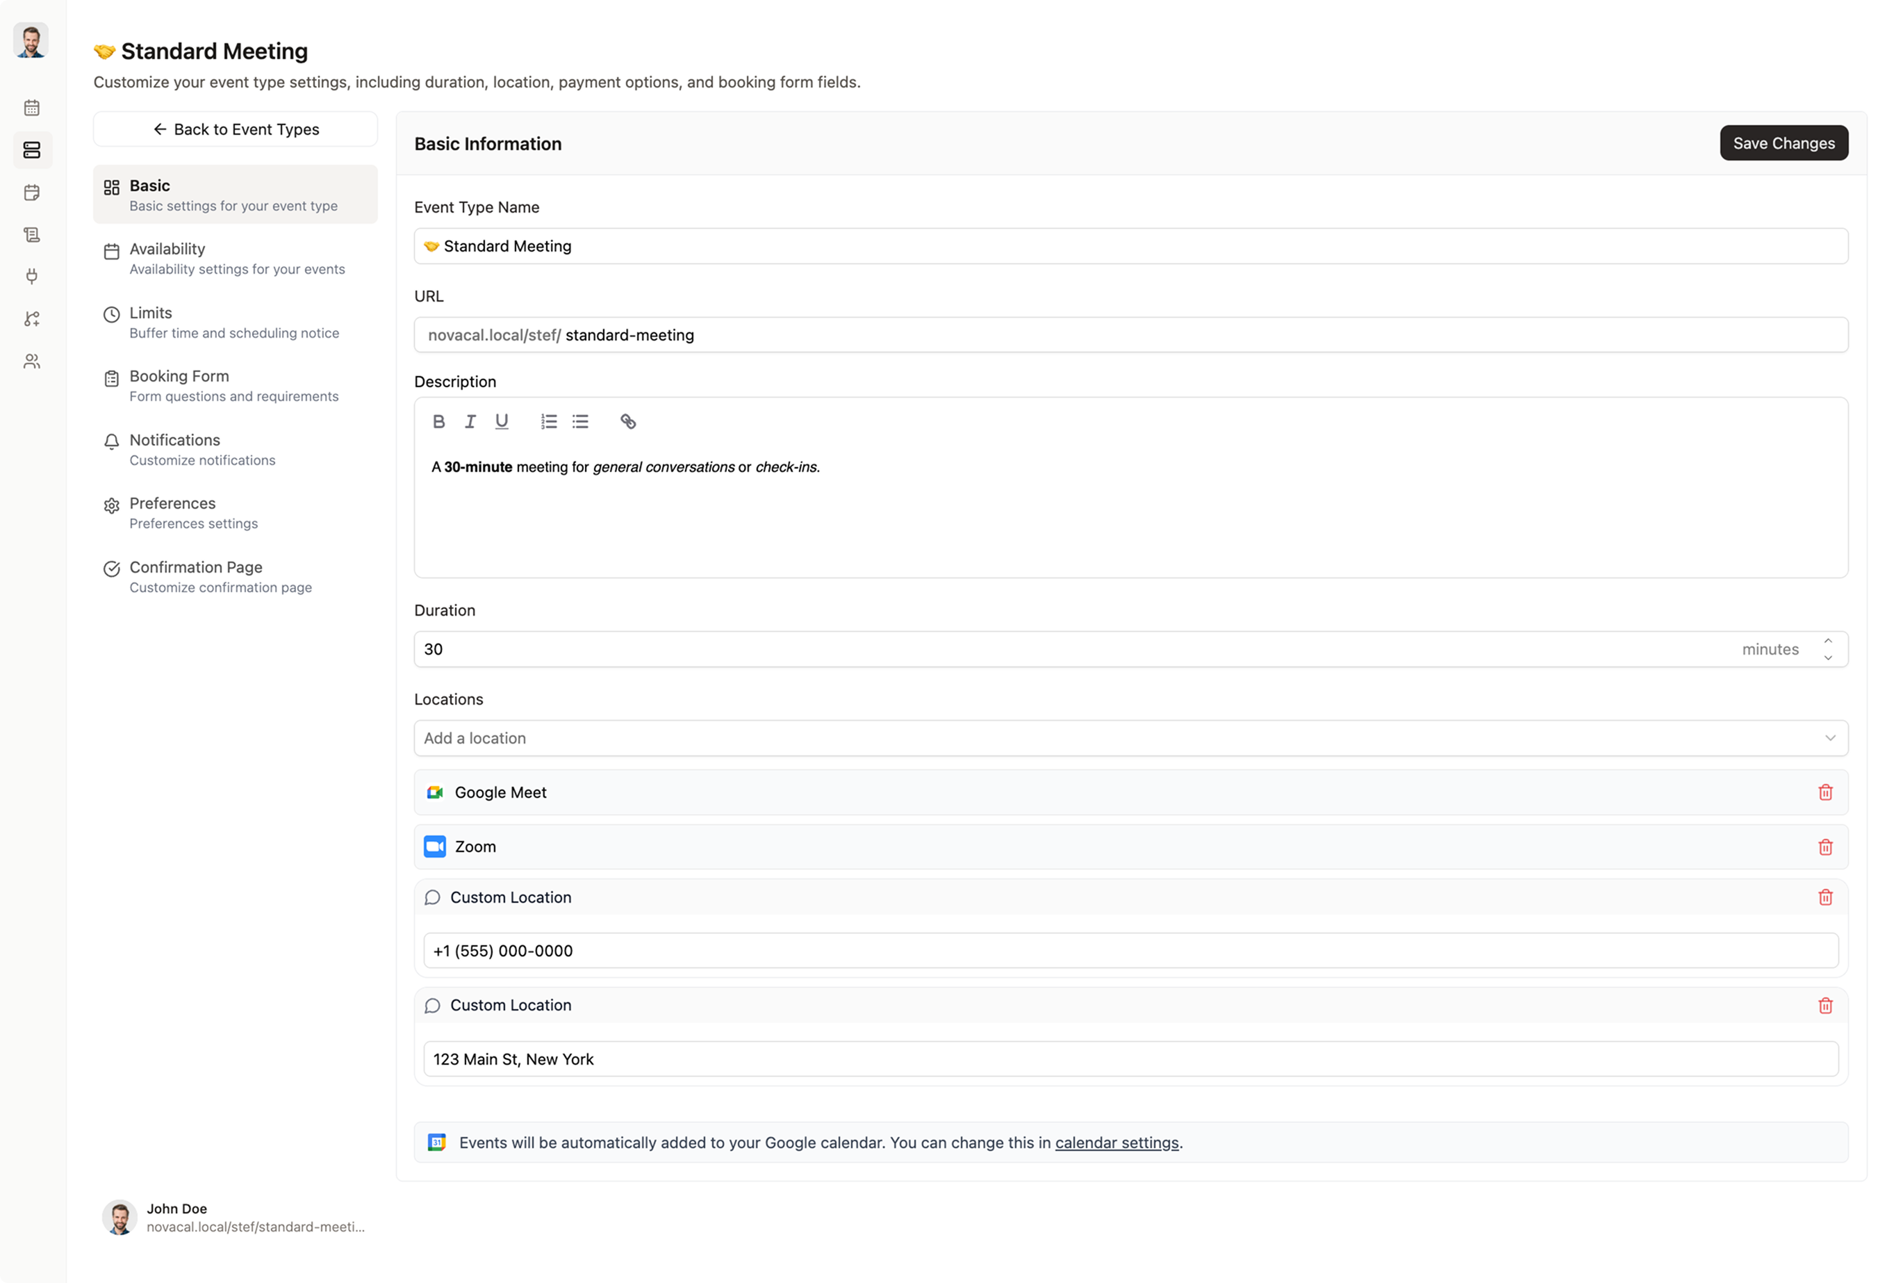Toggle italic formatting in description editor
Screen dimensions: 1894x1283
470,421
